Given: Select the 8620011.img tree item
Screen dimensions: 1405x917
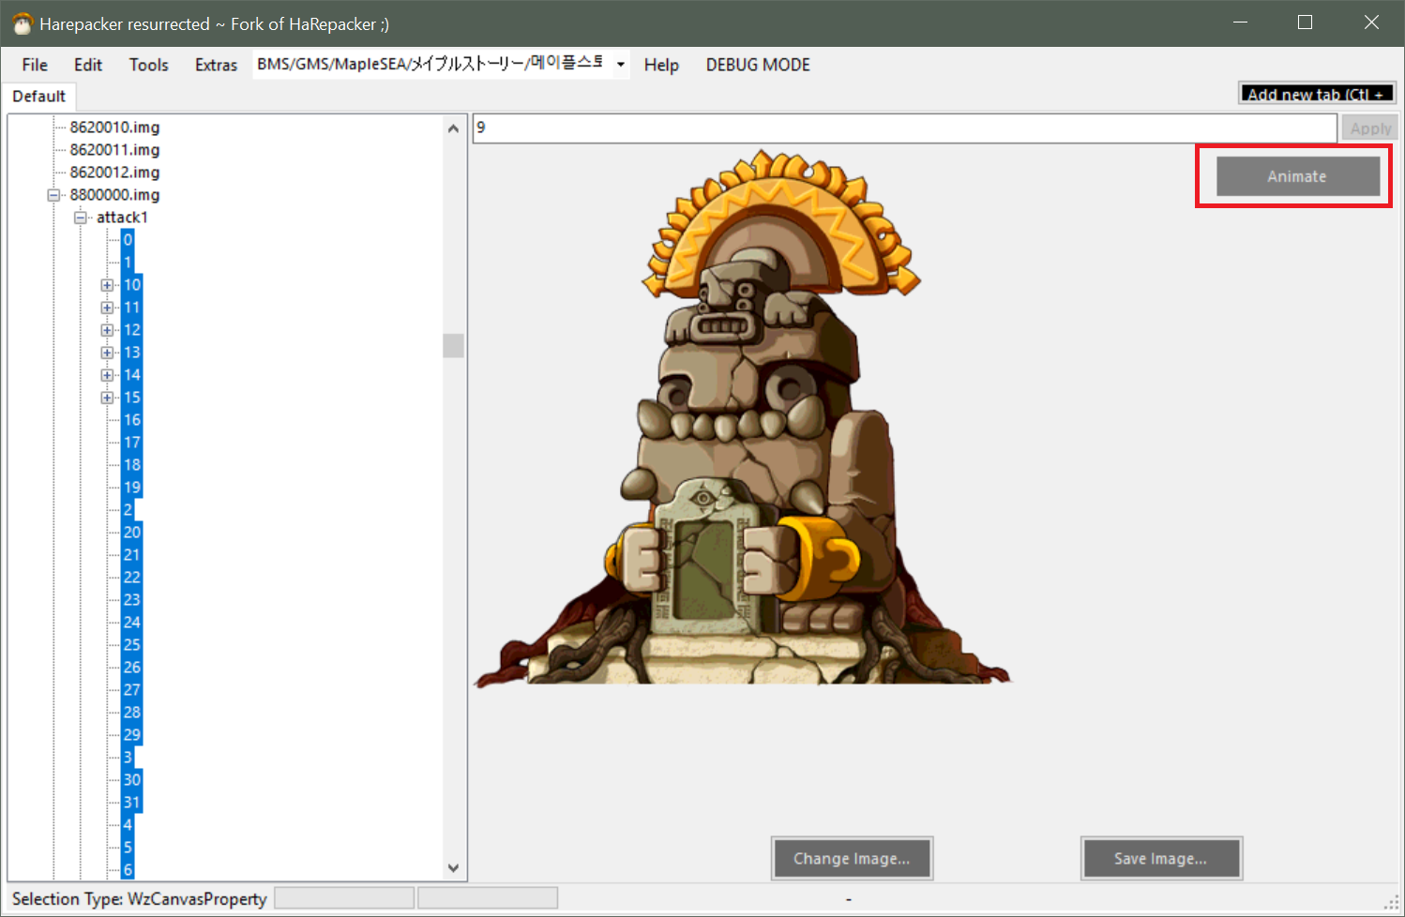Looking at the screenshot, I should pyautogui.click(x=114, y=149).
